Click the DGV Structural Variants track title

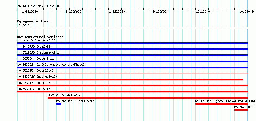point(40,37)
